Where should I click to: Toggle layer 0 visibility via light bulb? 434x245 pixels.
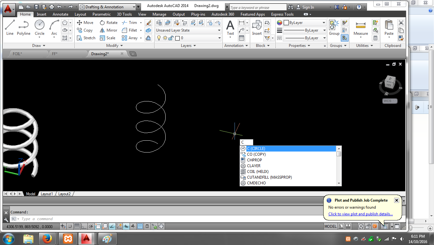point(159,38)
